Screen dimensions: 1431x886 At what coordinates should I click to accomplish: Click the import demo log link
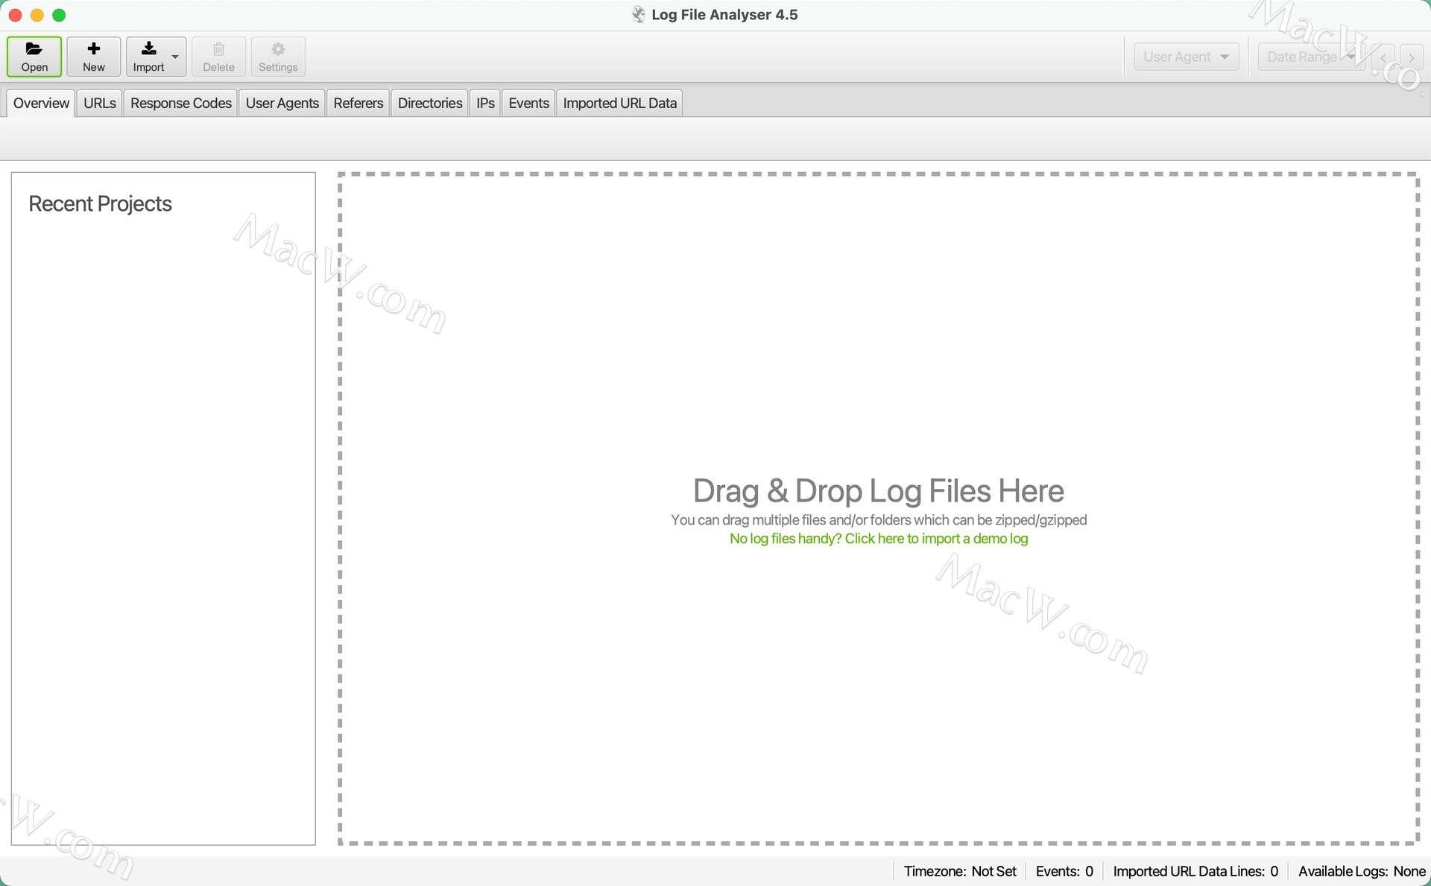tap(878, 539)
